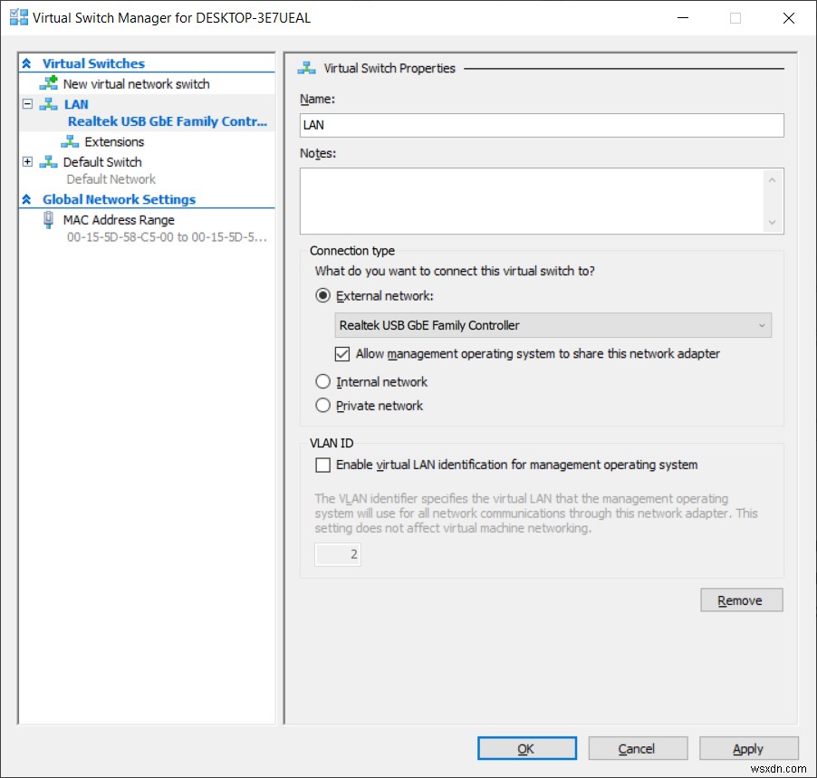Click the MAC range 00-15-5D-58-C5-00 text
The height and width of the screenshot is (778, 817).
tap(167, 237)
